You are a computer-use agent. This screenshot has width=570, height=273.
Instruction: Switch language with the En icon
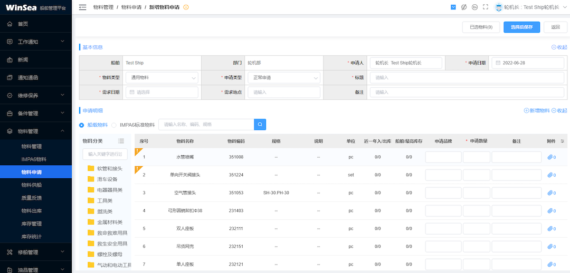pyautogui.click(x=474, y=7)
